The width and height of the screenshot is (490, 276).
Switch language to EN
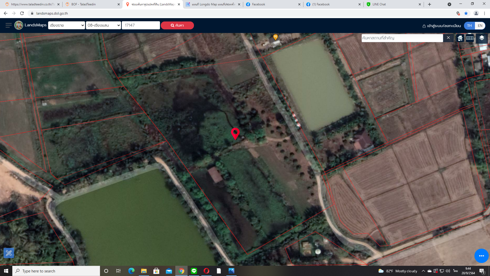(x=480, y=26)
